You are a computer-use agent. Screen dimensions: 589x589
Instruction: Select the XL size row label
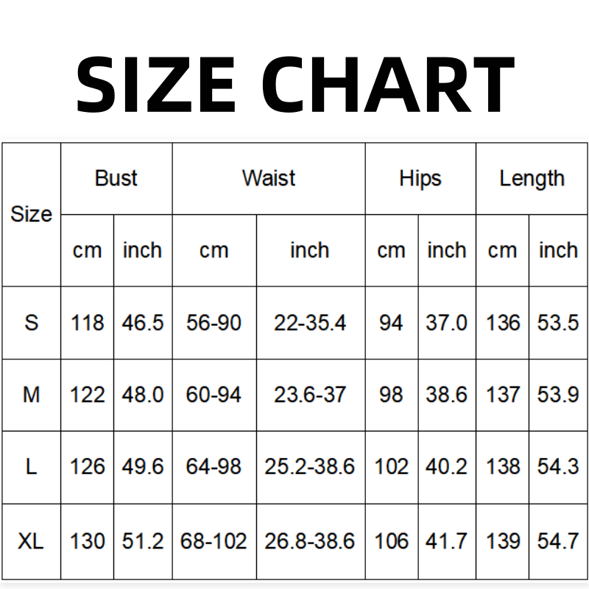point(31,542)
